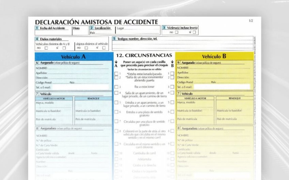
Task: Mark Vehicle A box 7 'Circulaba por una plaza'
Action: pyautogui.click(x=116, y=121)
